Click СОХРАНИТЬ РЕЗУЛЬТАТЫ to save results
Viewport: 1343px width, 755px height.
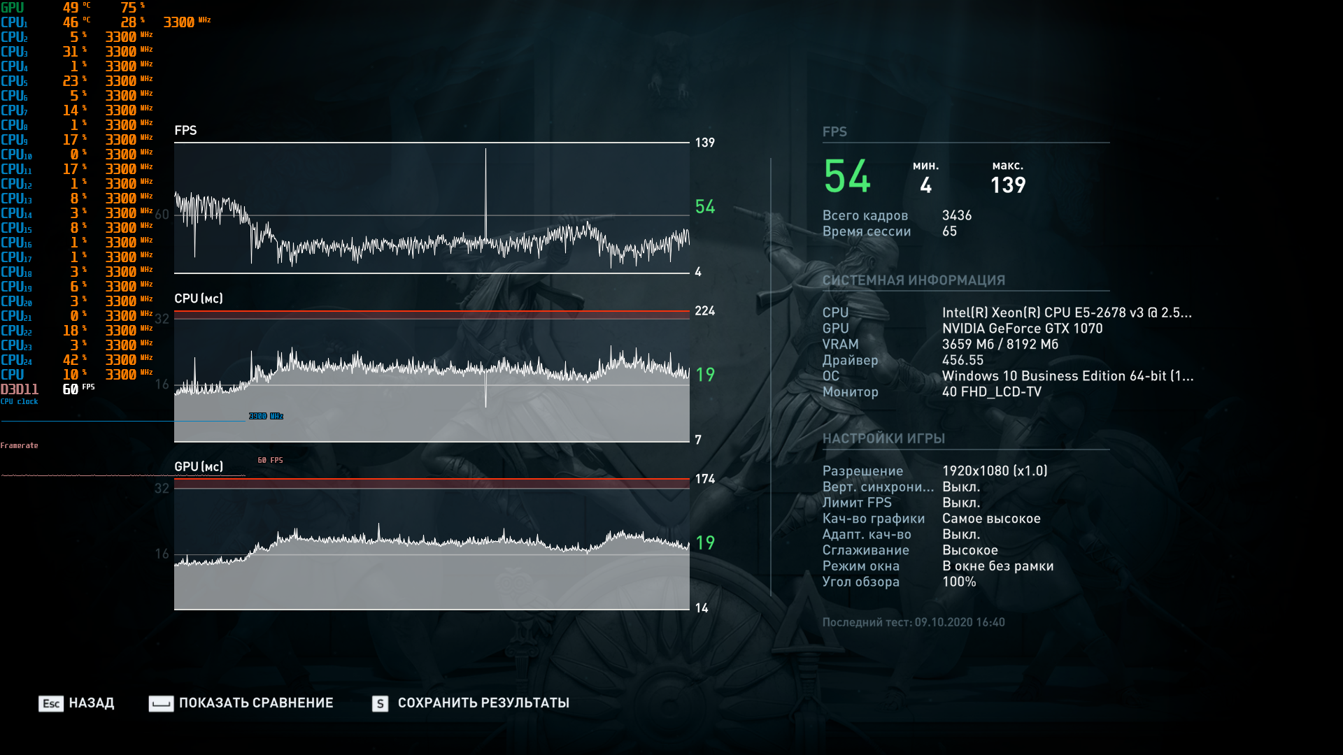click(483, 703)
